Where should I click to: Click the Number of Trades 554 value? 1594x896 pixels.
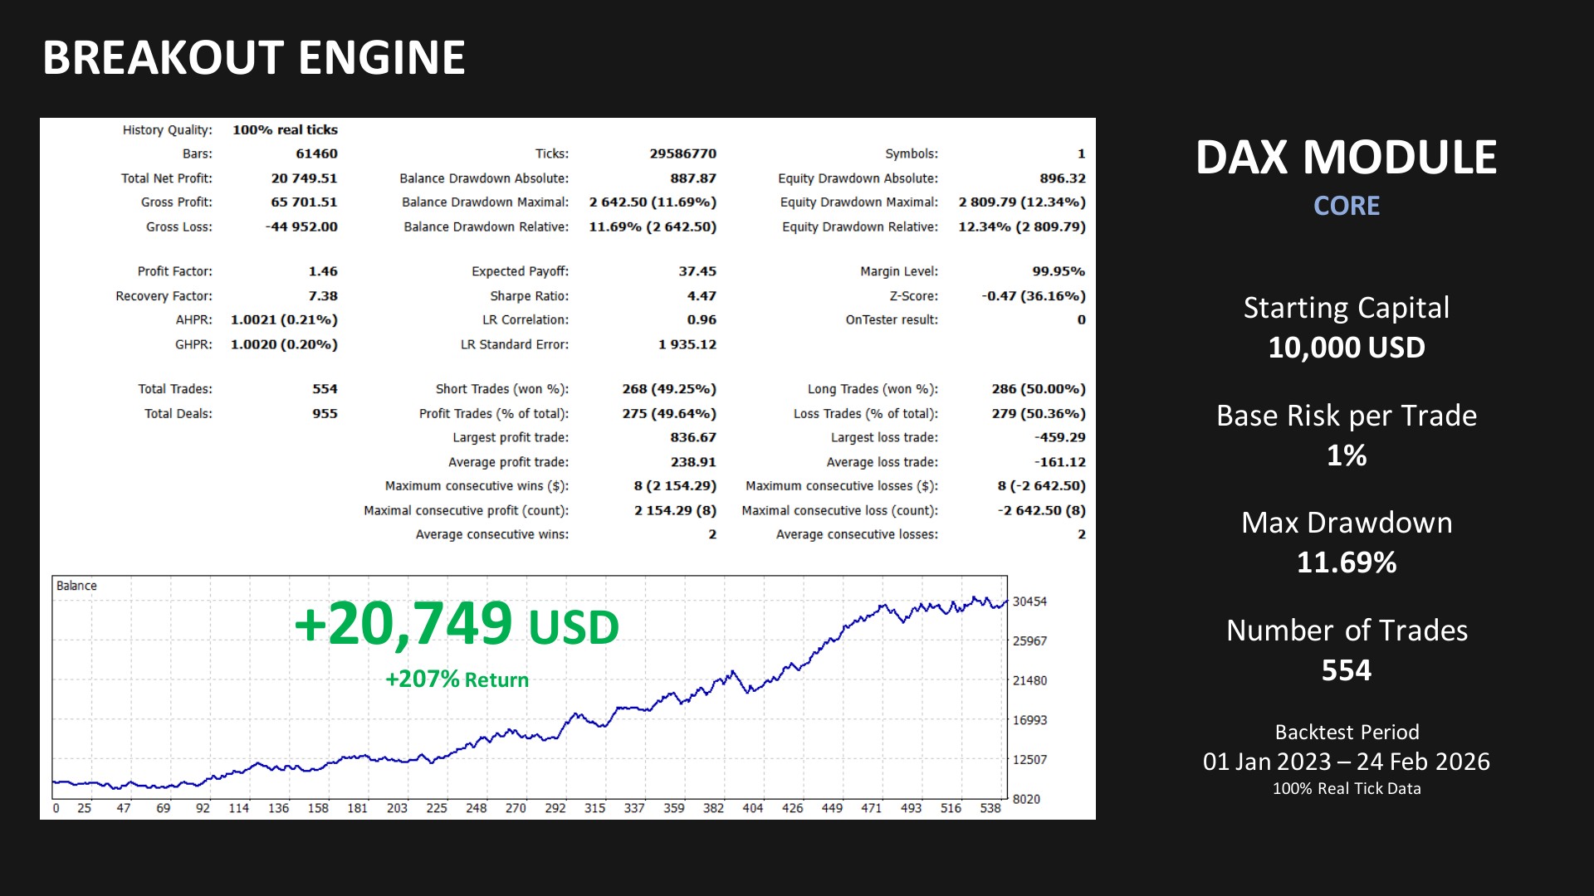point(1346,670)
